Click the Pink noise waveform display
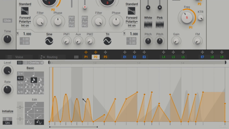This screenshot has height=129, width=229. tap(160, 24)
